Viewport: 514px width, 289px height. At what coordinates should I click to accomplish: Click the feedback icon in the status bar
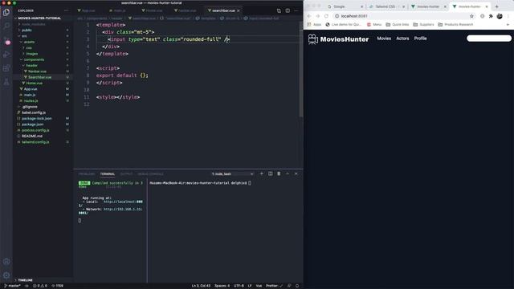tap(289, 286)
